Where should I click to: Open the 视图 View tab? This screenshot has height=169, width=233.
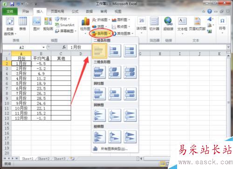[x=118, y=11]
